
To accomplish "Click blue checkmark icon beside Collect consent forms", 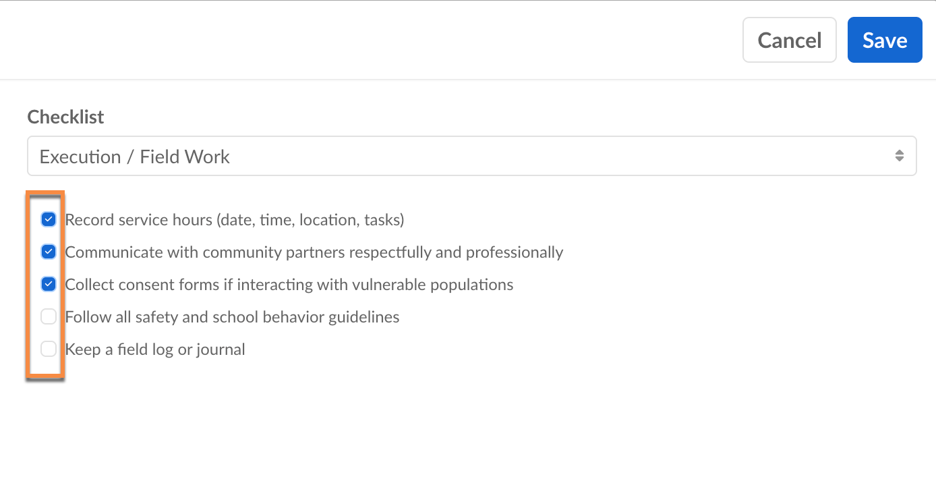I will 49,284.
